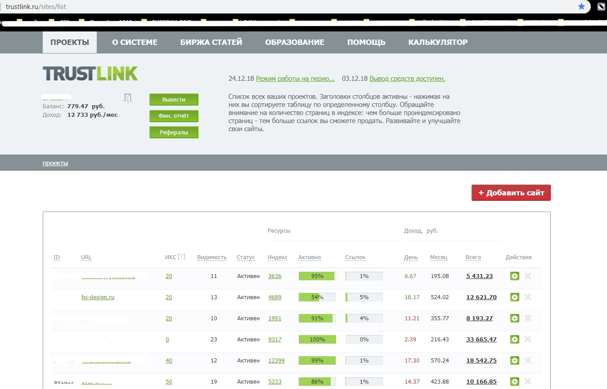Open total income 33 665.47 link
607x389 pixels.
point(481,339)
